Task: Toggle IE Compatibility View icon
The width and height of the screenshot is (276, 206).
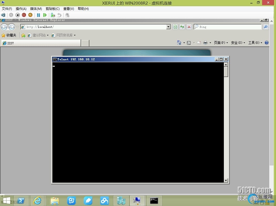Action: pos(175,27)
